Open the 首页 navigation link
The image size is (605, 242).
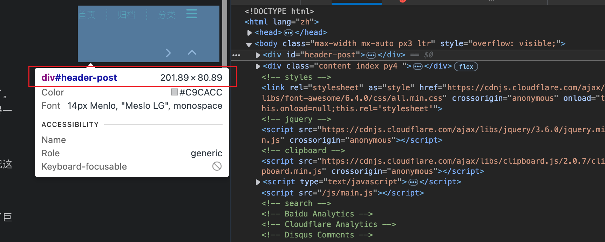click(87, 15)
